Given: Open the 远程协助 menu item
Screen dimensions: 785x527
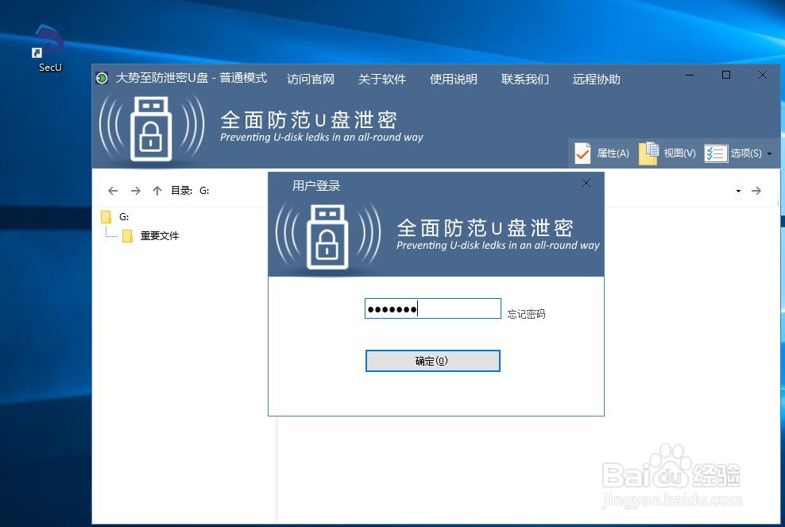Looking at the screenshot, I should (595, 79).
